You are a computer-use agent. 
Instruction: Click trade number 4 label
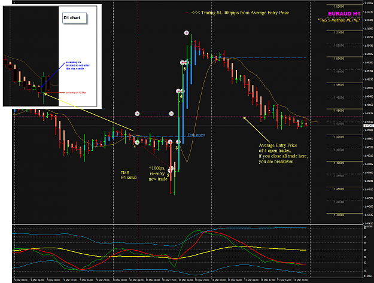(x=181, y=96)
